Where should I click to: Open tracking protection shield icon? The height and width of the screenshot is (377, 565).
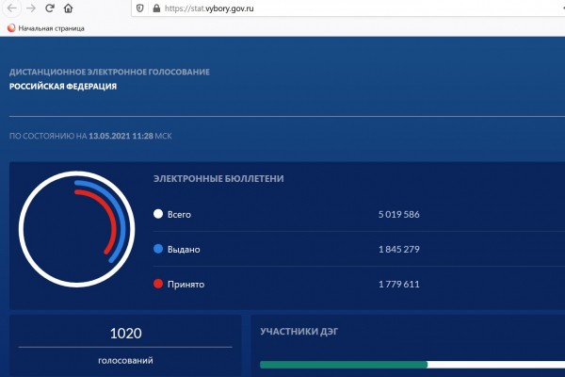[x=139, y=8]
